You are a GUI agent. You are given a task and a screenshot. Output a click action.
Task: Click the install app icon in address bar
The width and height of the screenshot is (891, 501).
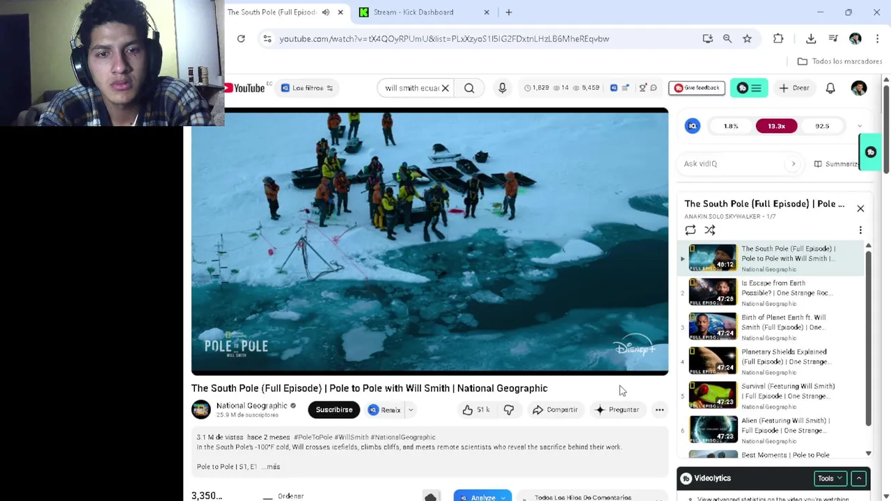(708, 39)
